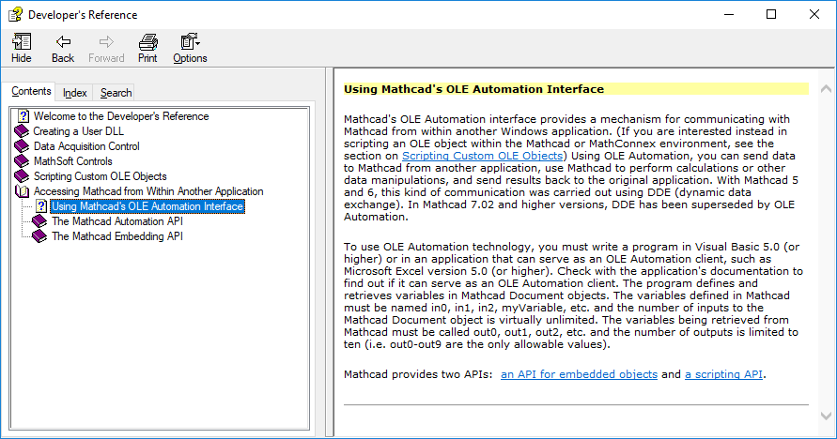This screenshot has height=439, width=837.
Task: Follow the Scripting Custom OLE Objects link
Action: pos(483,155)
